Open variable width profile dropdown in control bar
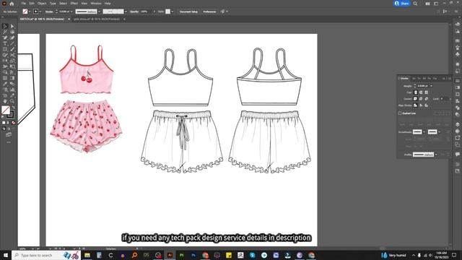 99,12
